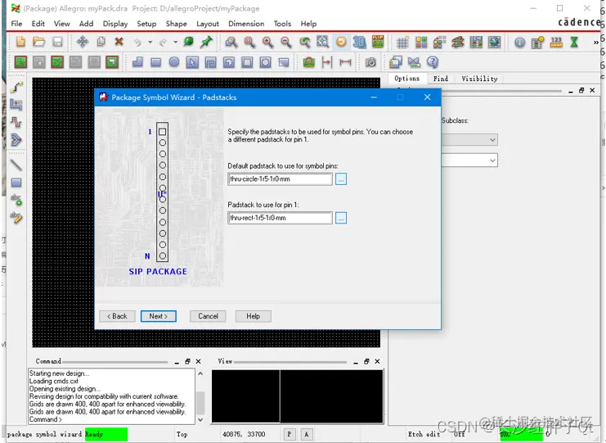Click the P button in status bar
Viewport: 606px width, 443px height.
pyautogui.click(x=289, y=434)
